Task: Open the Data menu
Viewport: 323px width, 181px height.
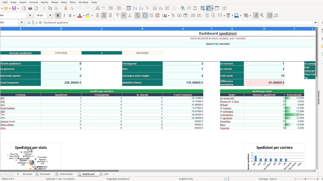Action: pos(64,2)
